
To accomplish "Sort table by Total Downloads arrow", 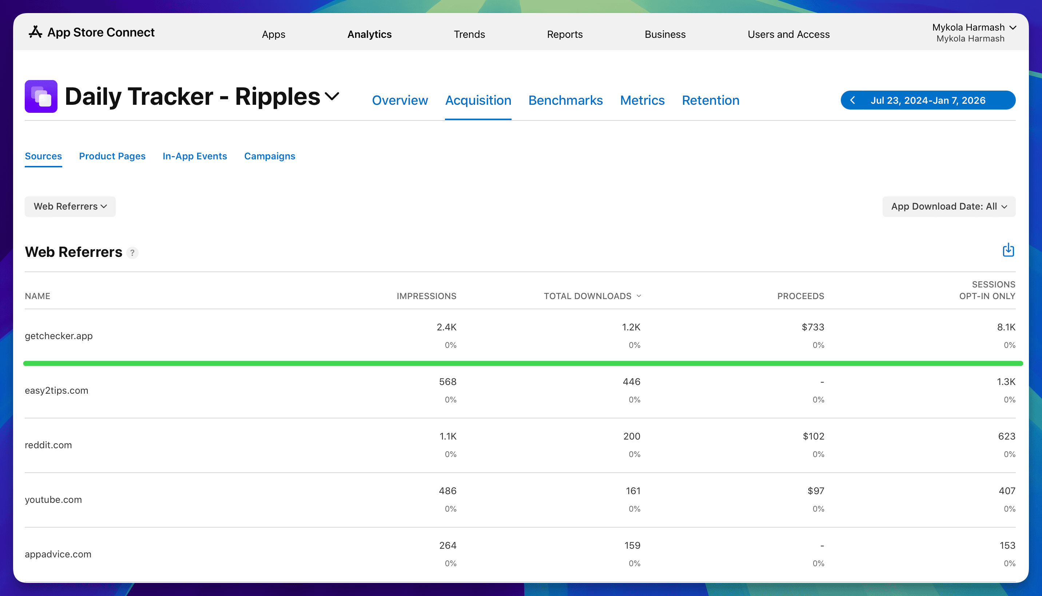I will tap(639, 295).
